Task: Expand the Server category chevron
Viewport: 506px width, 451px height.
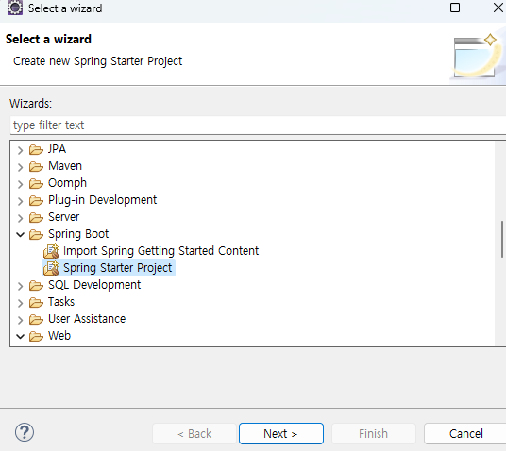Action: [x=21, y=218]
